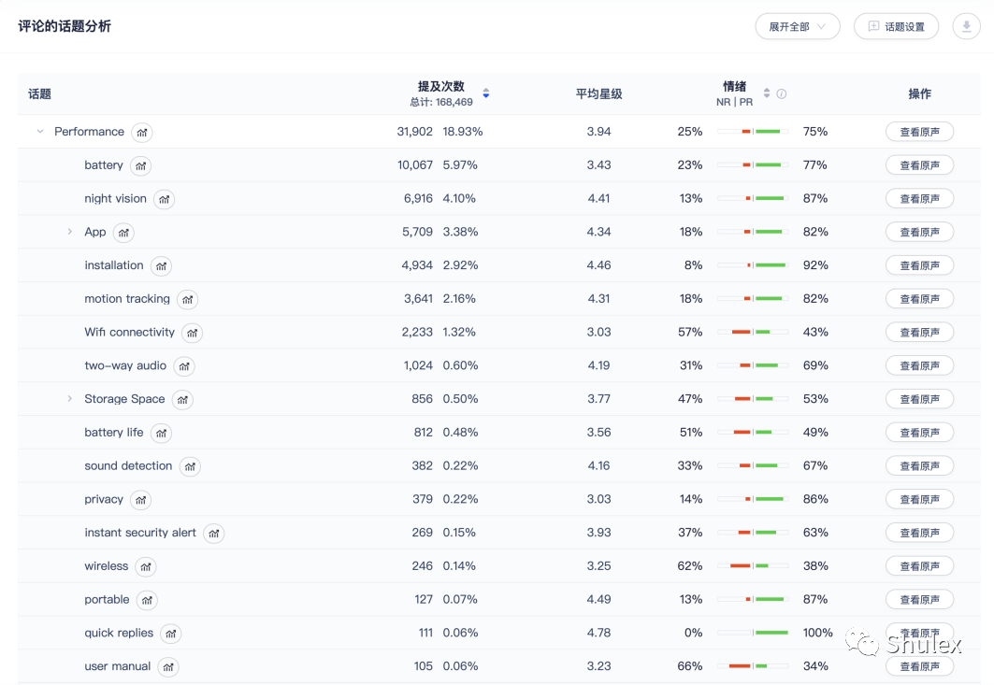The height and width of the screenshot is (685, 994).
Task: Open trend chart icon for two-way audio
Action: click(x=184, y=366)
